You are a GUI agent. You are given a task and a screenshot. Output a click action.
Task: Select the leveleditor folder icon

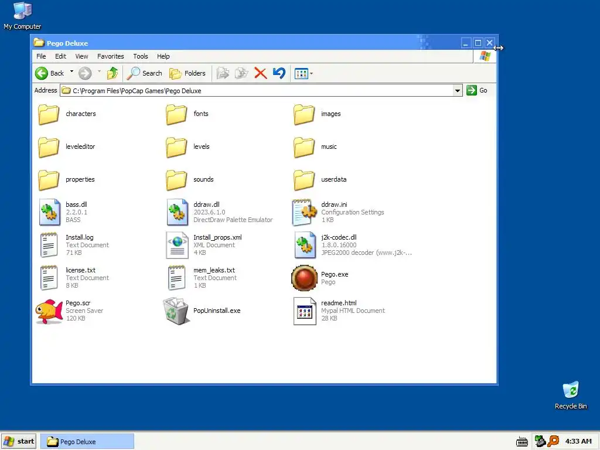(49, 147)
